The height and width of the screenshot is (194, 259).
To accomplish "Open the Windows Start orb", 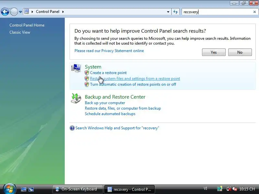I will [9, 189].
